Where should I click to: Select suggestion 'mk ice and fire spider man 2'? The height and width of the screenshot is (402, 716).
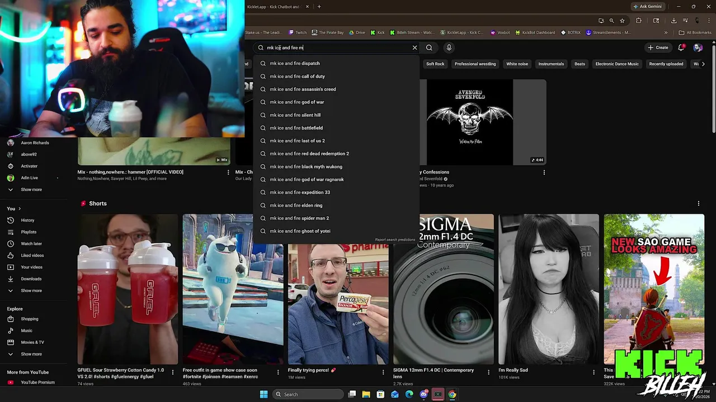[x=336, y=218]
